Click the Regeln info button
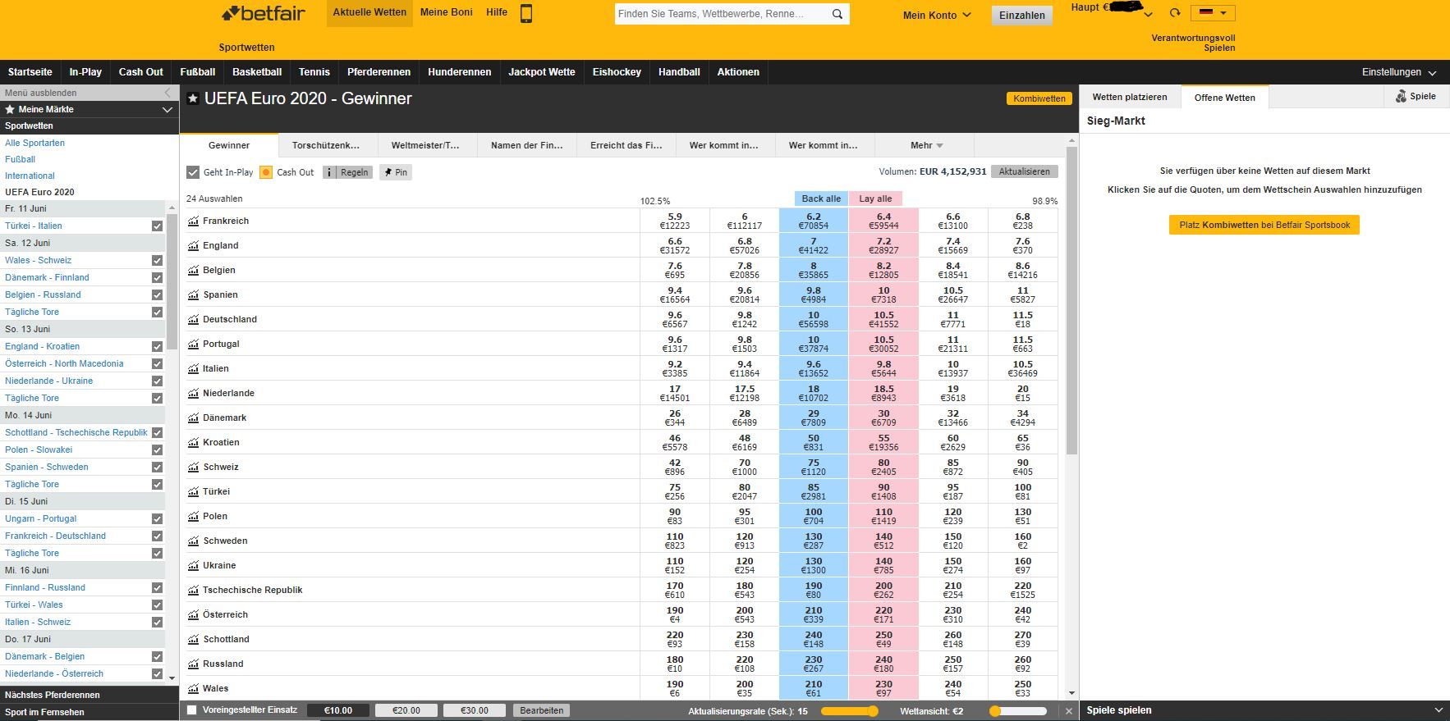 tap(348, 172)
